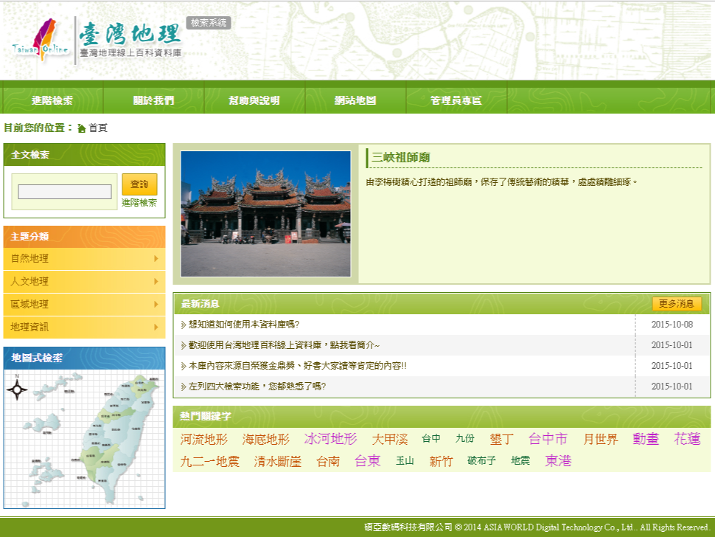Expand the 地理資訊 category

click(x=84, y=327)
